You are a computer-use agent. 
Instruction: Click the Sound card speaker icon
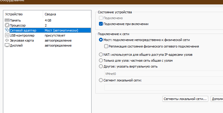point(7,40)
